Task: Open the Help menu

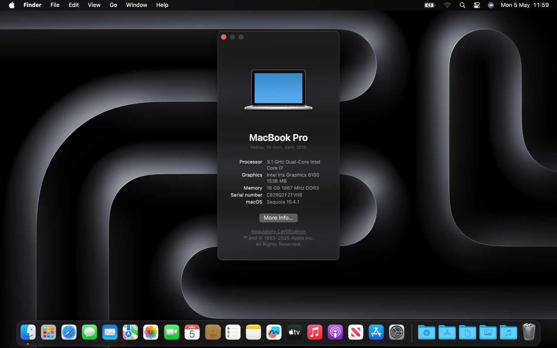Action: (162, 5)
